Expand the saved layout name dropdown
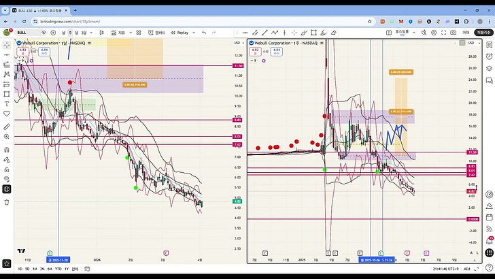The width and height of the screenshot is (495, 279). click(x=413, y=33)
